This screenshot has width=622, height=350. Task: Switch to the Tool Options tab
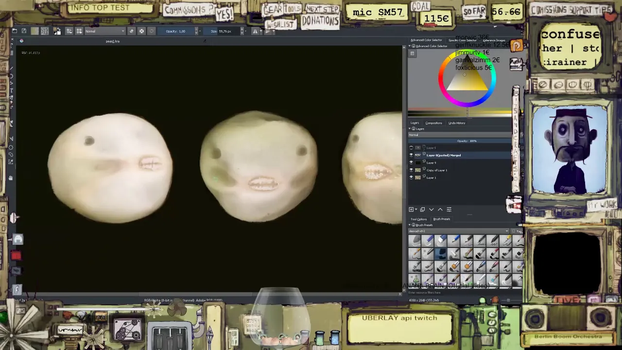pos(418,219)
